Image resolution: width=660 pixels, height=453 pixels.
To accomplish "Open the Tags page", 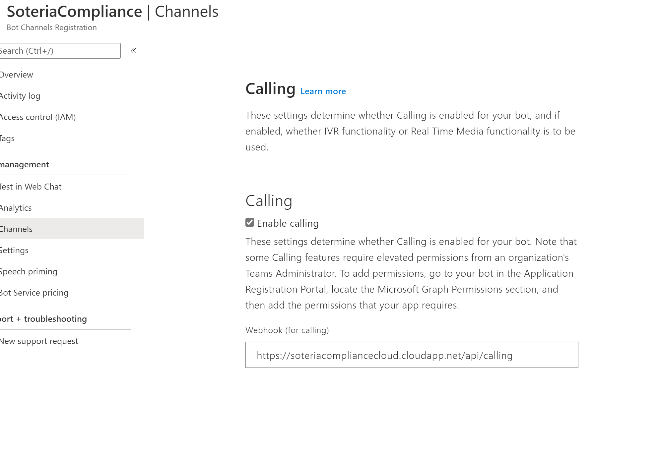I will [7, 138].
